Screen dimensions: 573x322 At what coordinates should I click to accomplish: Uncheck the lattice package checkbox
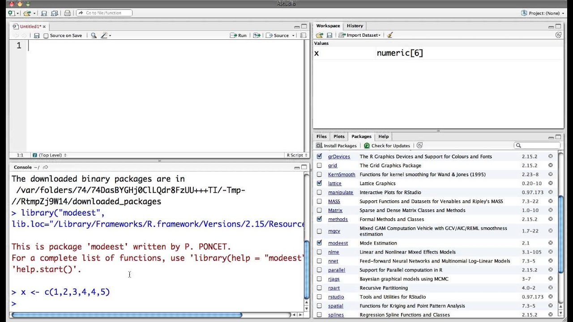pos(319,183)
